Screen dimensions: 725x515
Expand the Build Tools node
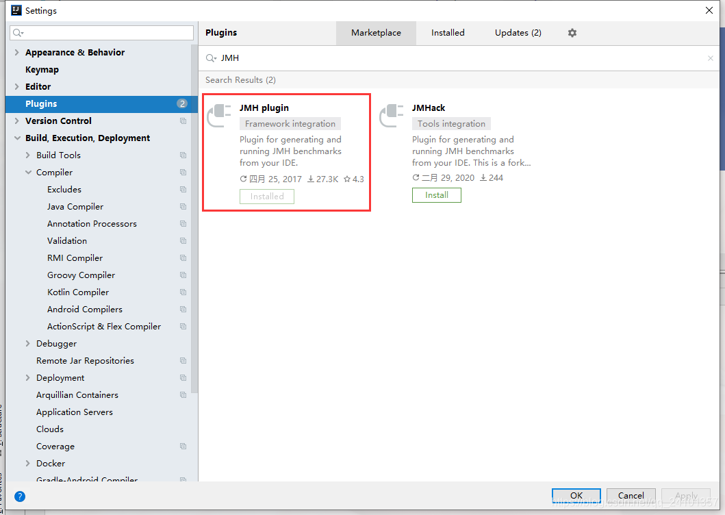(28, 155)
